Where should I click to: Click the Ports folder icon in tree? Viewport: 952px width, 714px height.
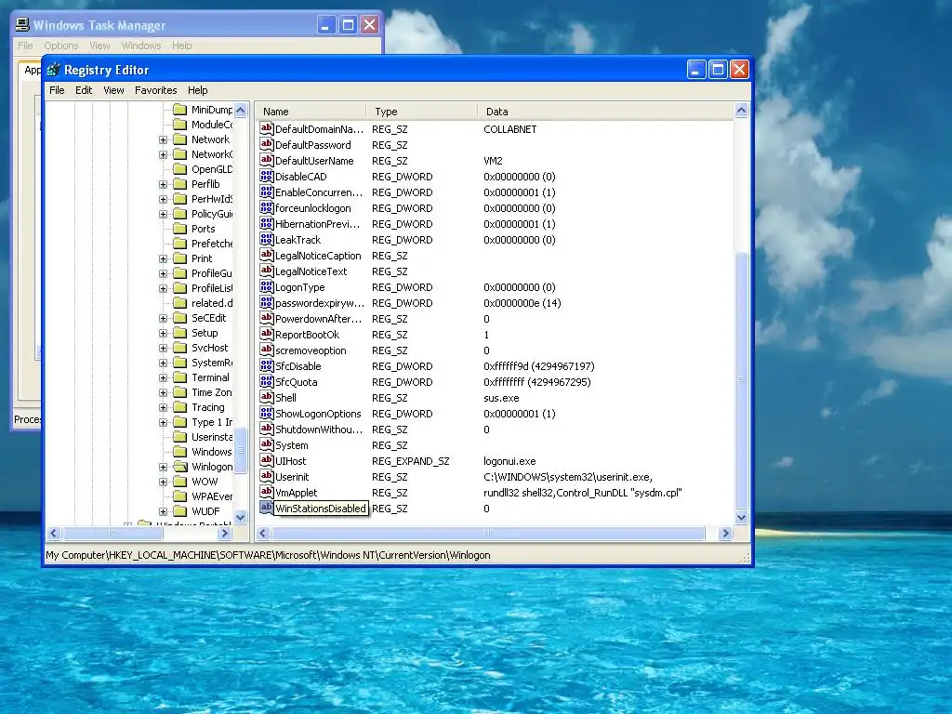[179, 229]
